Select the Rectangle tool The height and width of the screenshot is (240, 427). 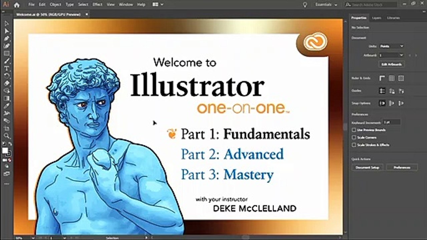[6, 53]
